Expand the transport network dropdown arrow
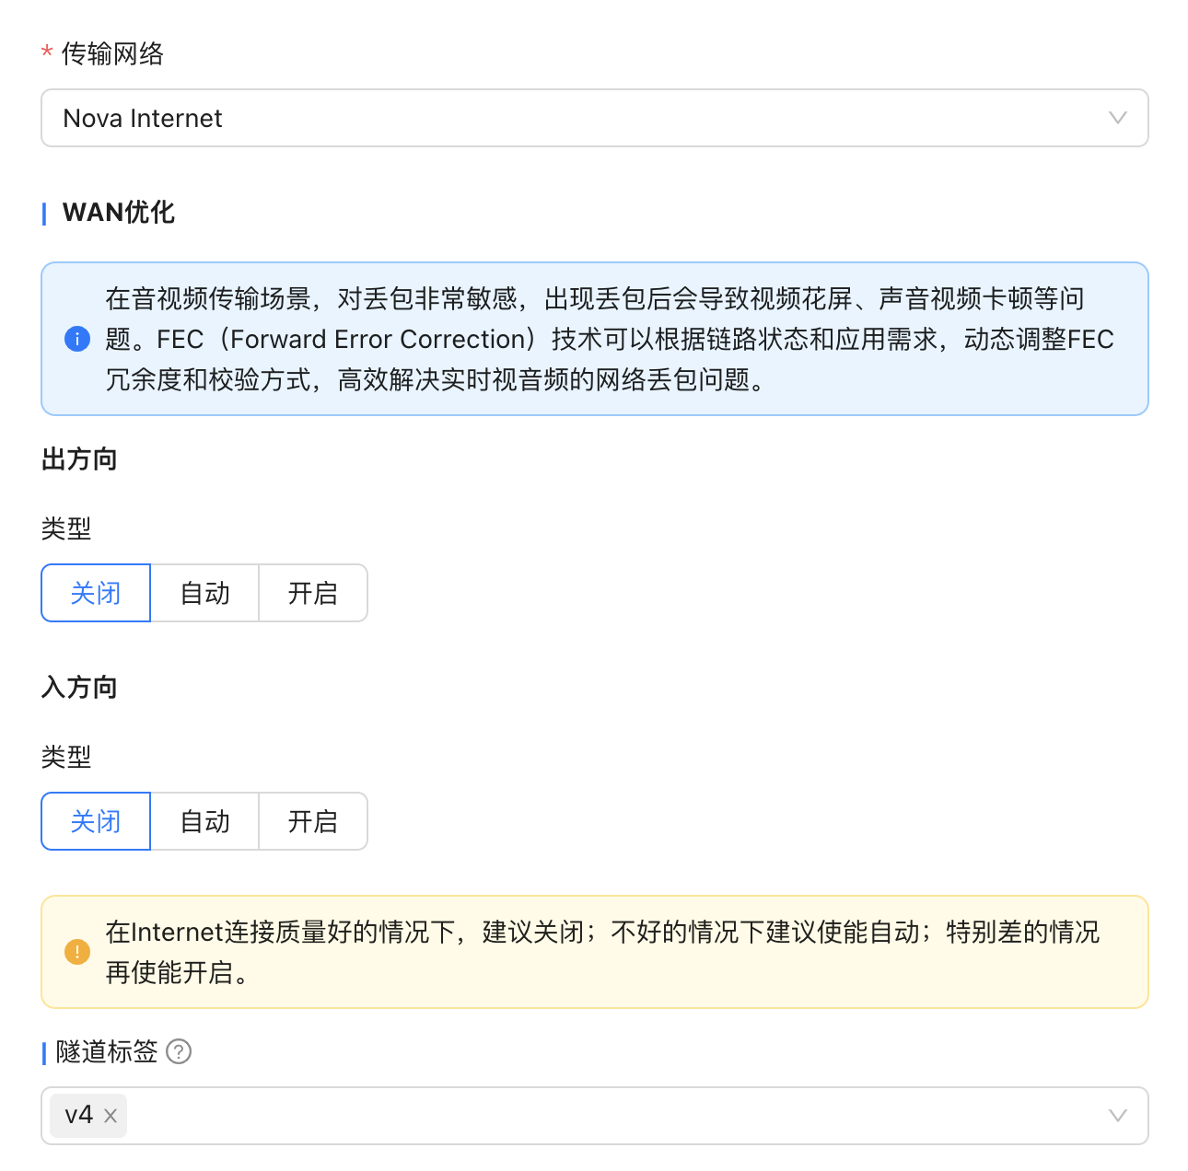The image size is (1188, 1171). pyautogui.click(x=1117, y=118)
